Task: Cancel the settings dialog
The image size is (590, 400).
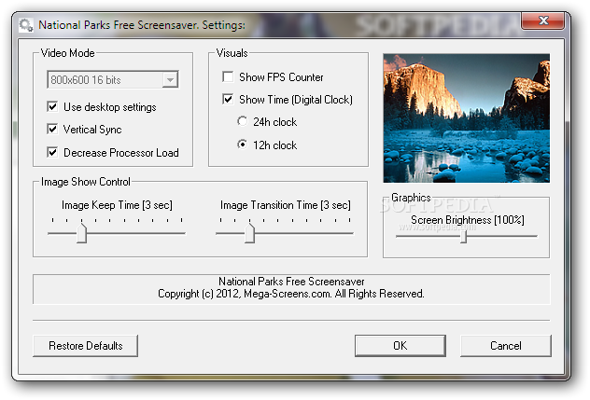Action: pyautogui.click(x=506, y=346)
